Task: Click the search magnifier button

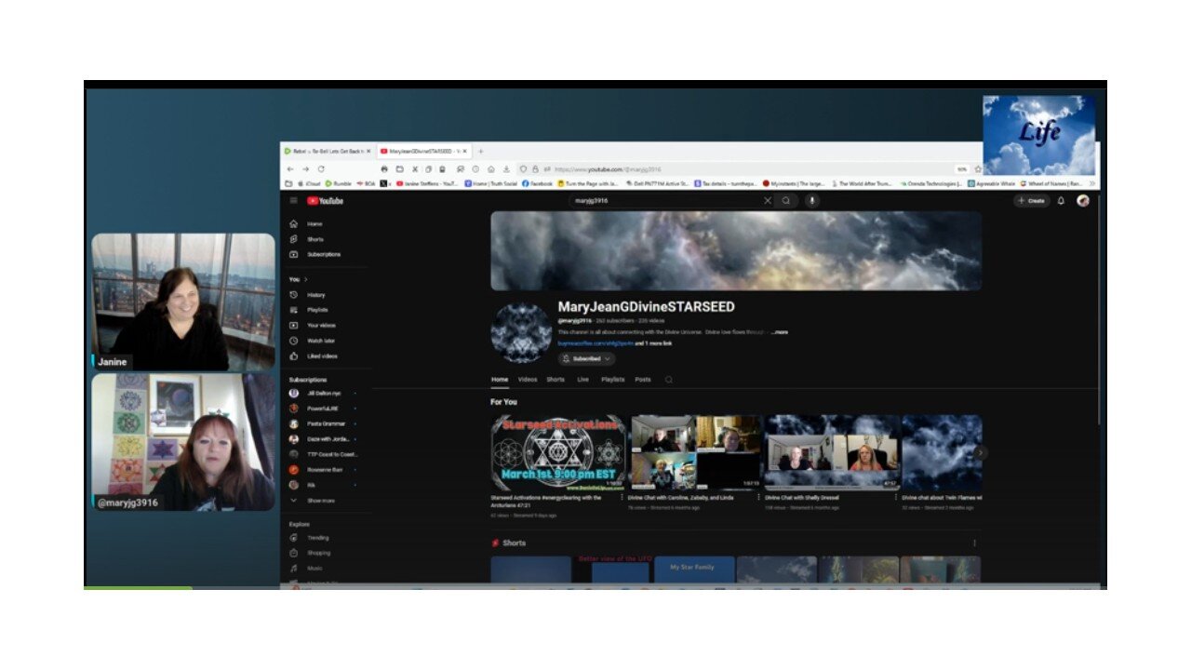Action: pos(786,201)
